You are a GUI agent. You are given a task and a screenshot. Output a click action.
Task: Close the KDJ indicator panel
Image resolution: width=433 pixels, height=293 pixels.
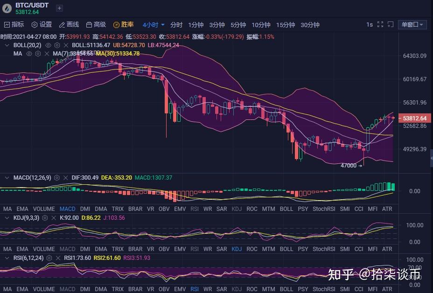[54, 217]
